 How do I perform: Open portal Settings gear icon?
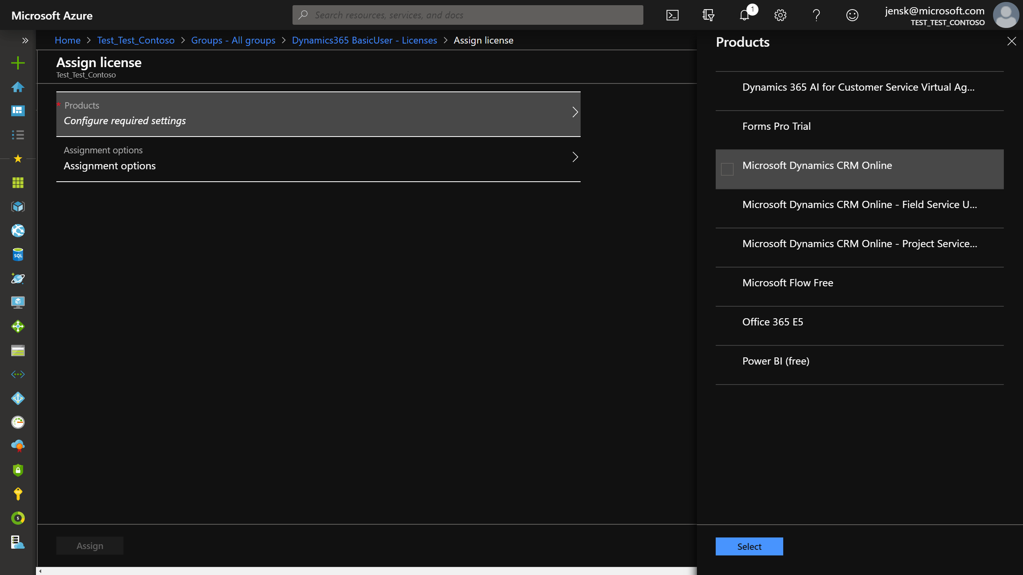[x=780, y=15]
